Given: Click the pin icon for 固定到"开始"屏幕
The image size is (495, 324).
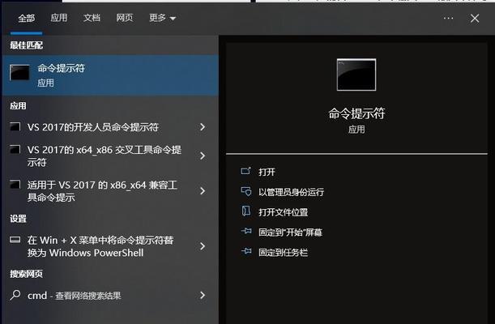Looking at the screenshot, I should pos(246,231).
